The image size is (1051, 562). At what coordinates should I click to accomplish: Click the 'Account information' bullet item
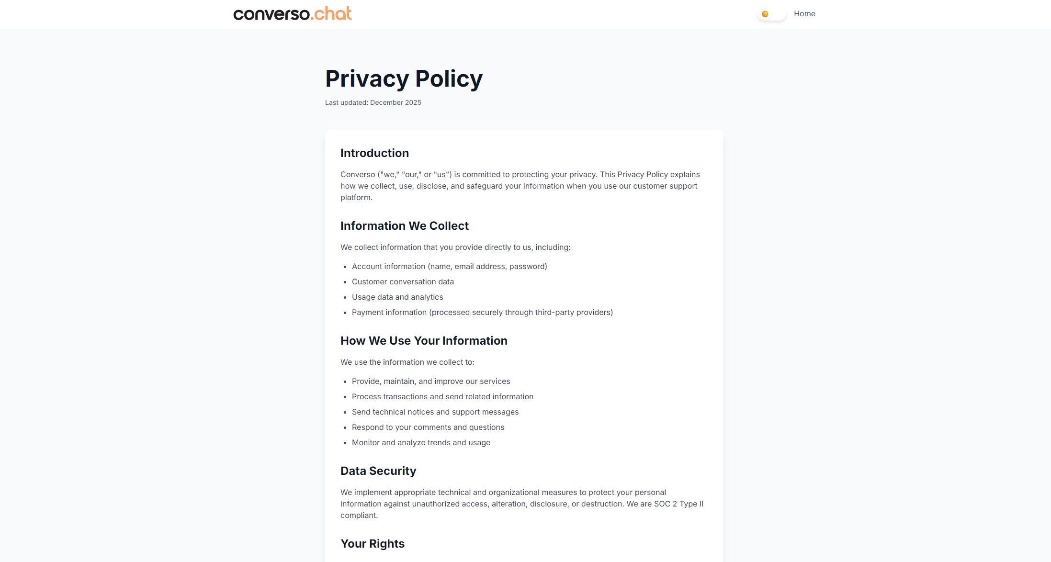click(449, 266)
